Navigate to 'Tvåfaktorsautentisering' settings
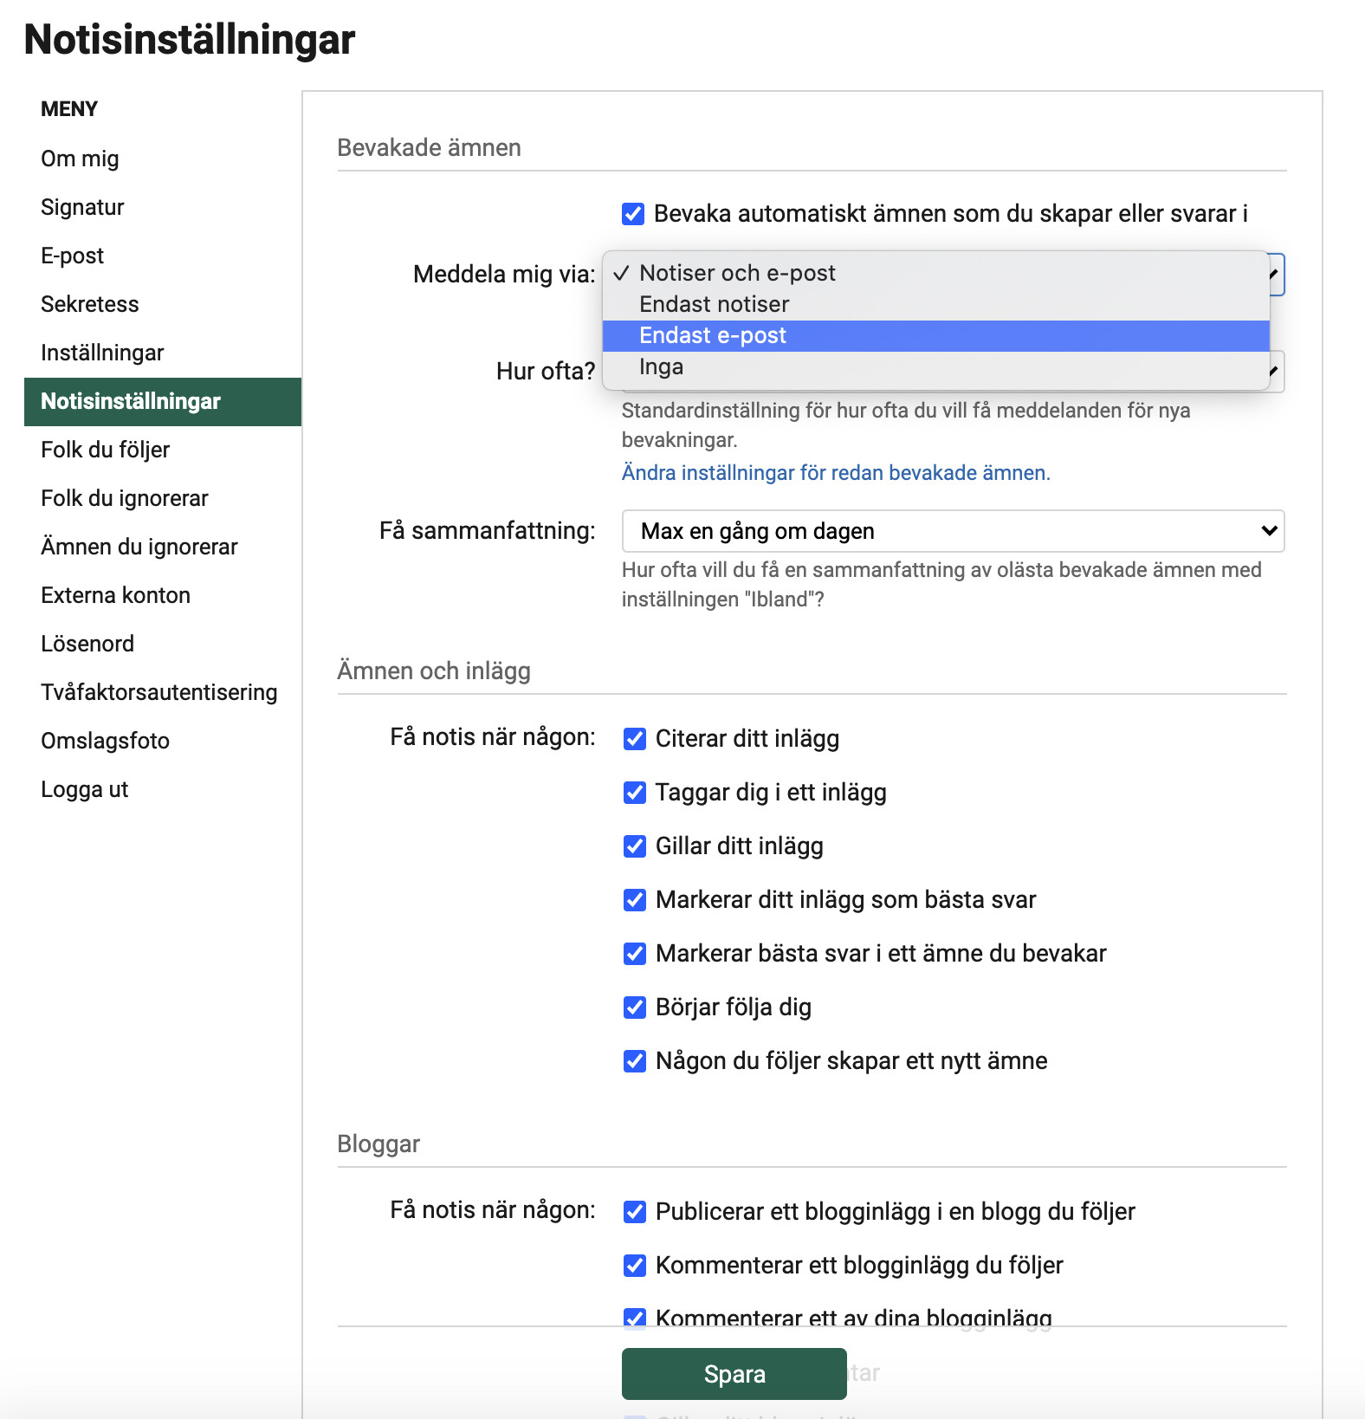Viewport: 1365px width, 1419px height. coord(158,693)
